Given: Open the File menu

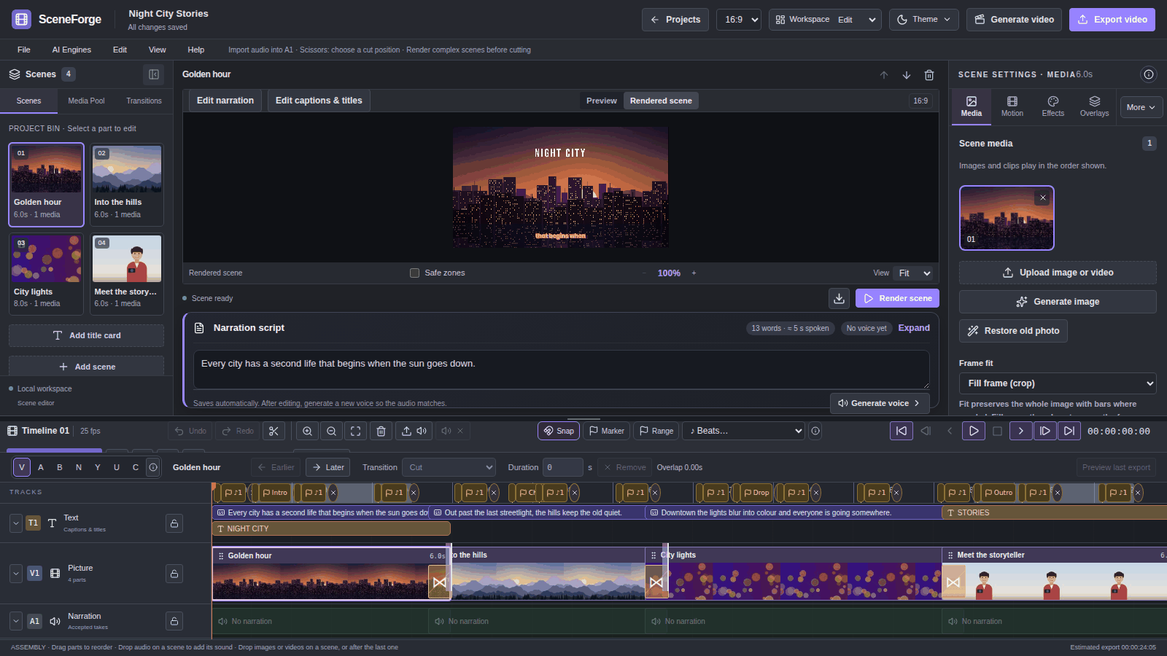Looking at the screenshot, I should pyautogui.click(x=24, y=50).
